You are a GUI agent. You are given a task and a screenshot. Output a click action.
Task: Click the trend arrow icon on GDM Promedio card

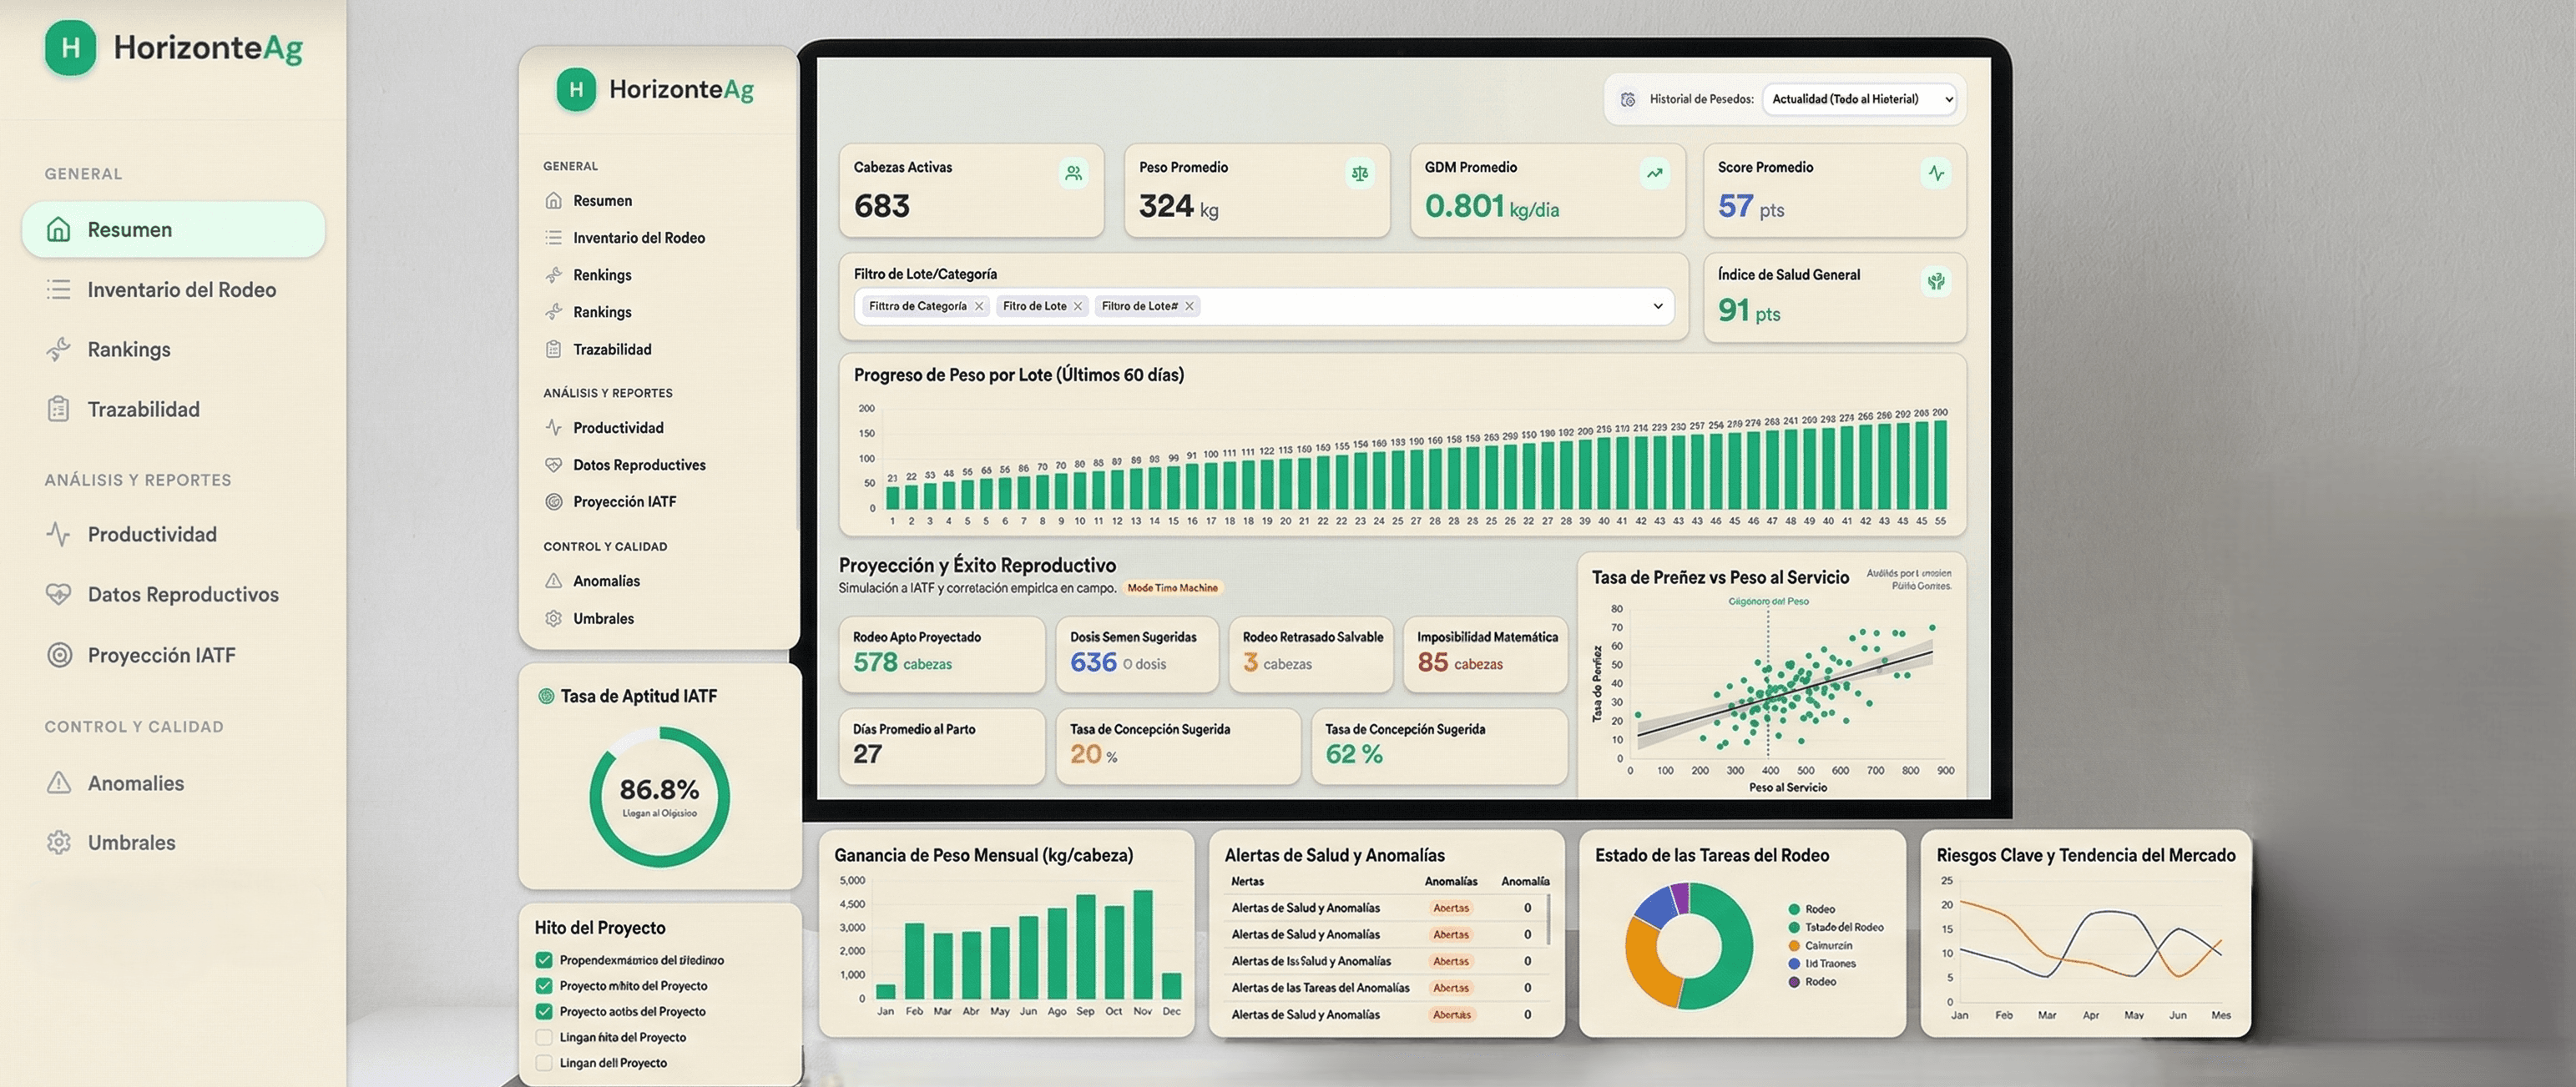[x=1655, y=173]
